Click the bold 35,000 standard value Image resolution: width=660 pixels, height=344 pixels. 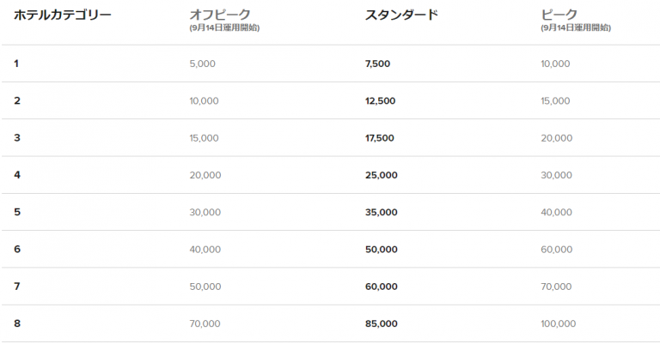click(382, 212)
